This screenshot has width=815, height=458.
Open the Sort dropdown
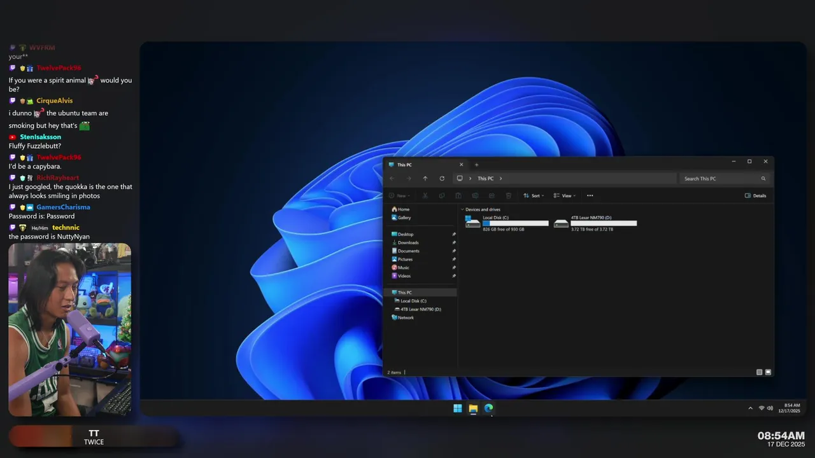click(534, 196)
